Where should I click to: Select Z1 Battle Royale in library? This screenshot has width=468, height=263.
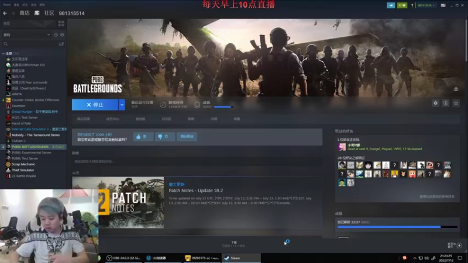pos(23,176)
